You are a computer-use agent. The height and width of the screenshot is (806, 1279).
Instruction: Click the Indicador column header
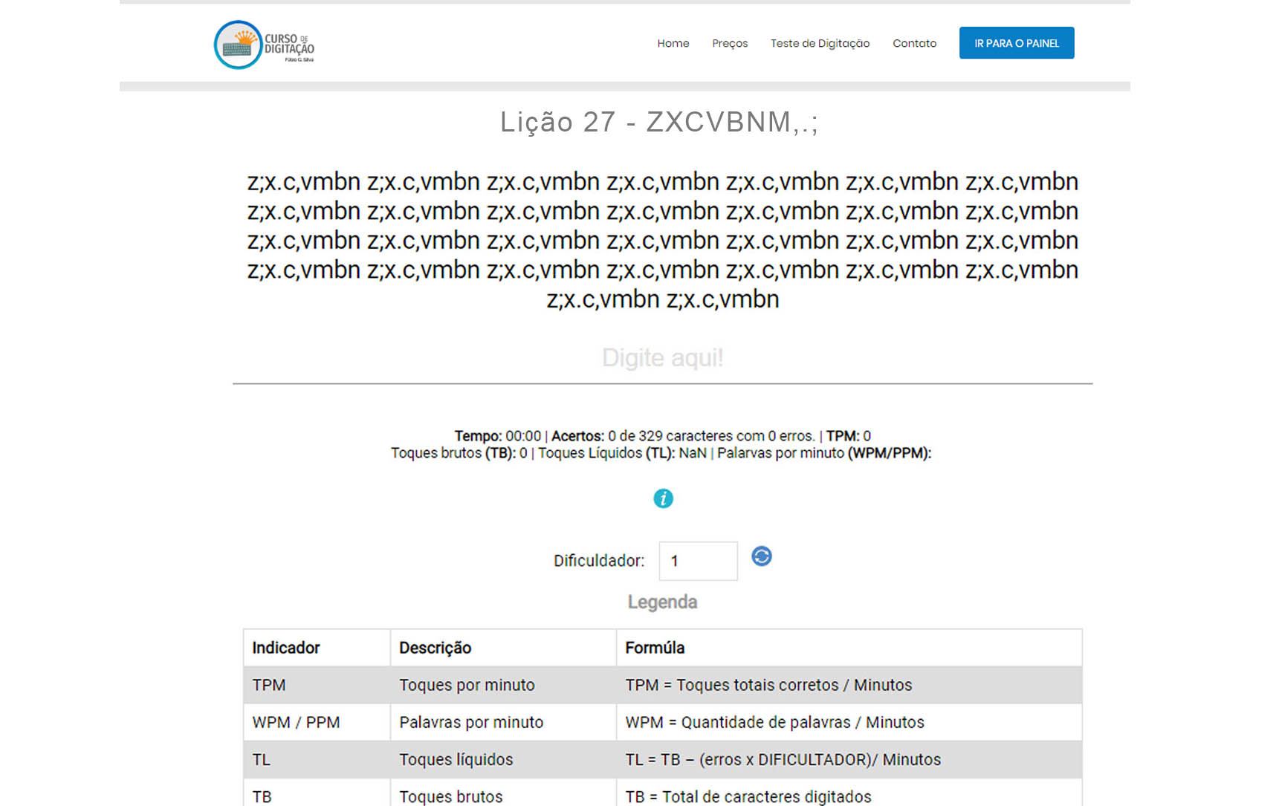(x=286, y=648)
